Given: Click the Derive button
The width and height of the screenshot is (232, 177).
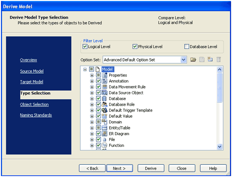Looking at the screenshot, I should coord(151,169).
